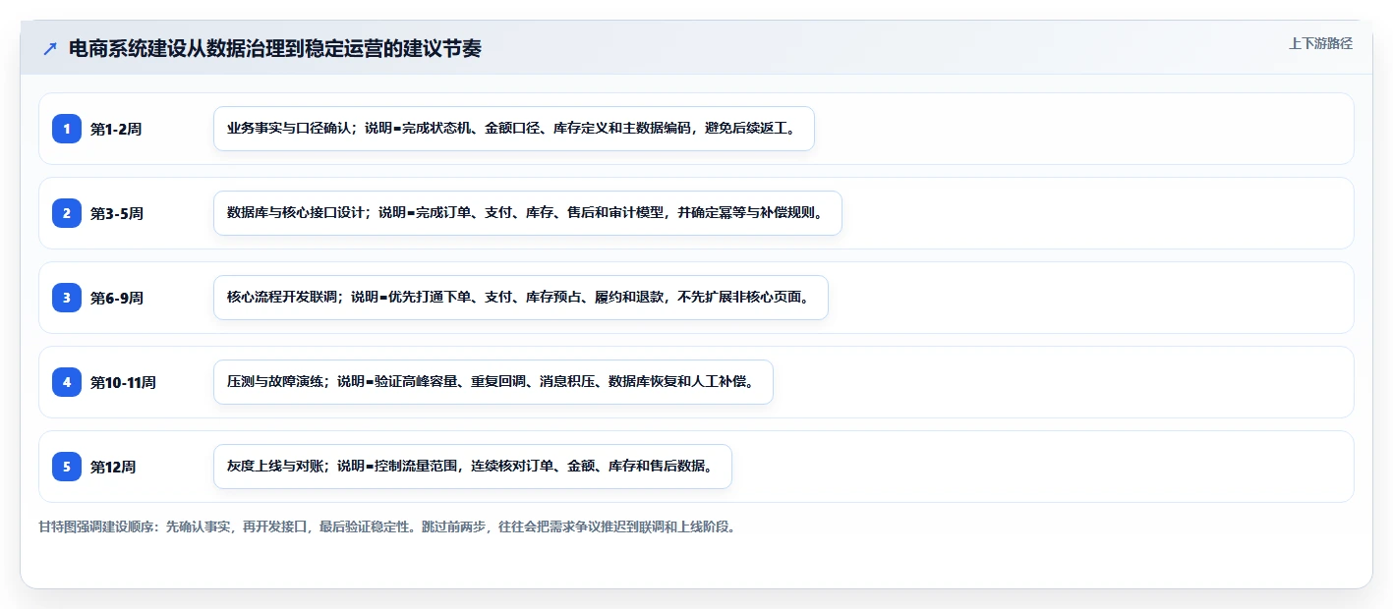Open the 业务事实与口径确认 card
The width and height of the screenshot is (1393, 609).
[x=514, y=129]
